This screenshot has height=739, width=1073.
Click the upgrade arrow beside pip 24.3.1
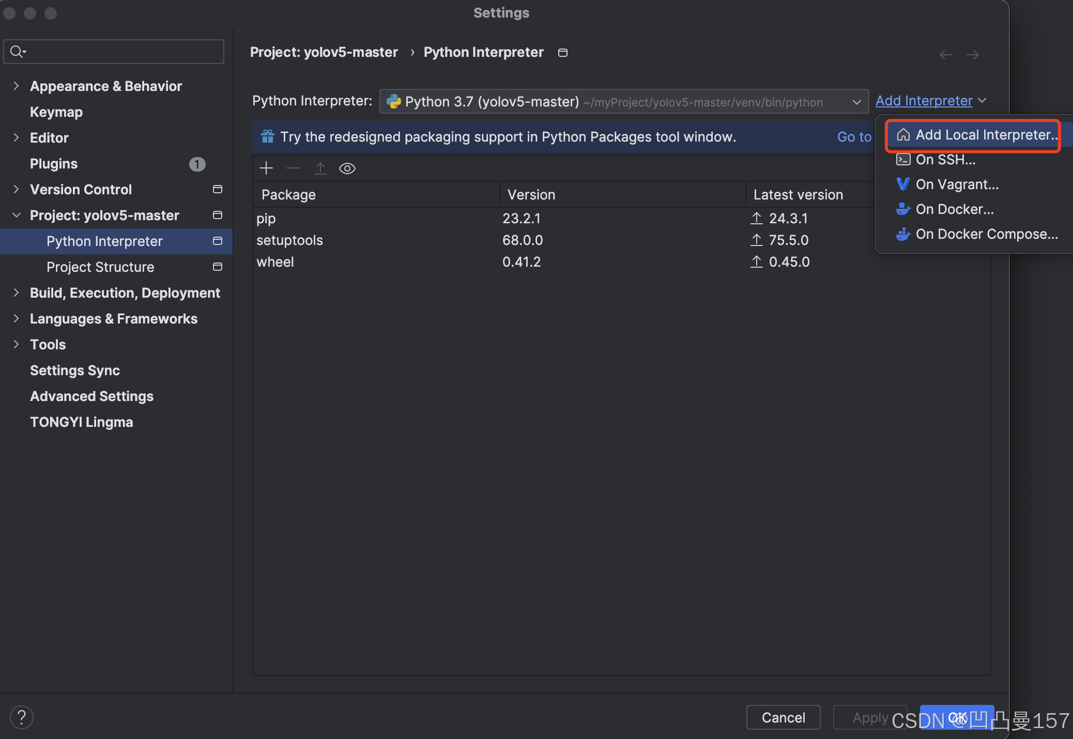(757, 218)
